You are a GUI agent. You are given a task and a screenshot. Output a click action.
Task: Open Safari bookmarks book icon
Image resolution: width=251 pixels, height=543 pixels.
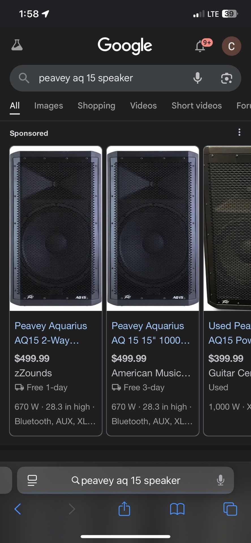(177, 509)
